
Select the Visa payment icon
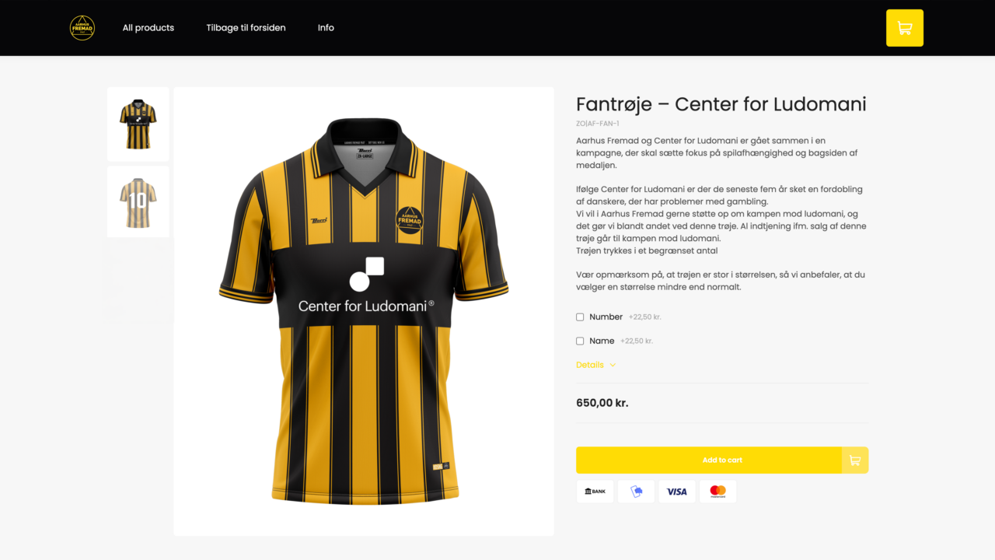point(677,492)
